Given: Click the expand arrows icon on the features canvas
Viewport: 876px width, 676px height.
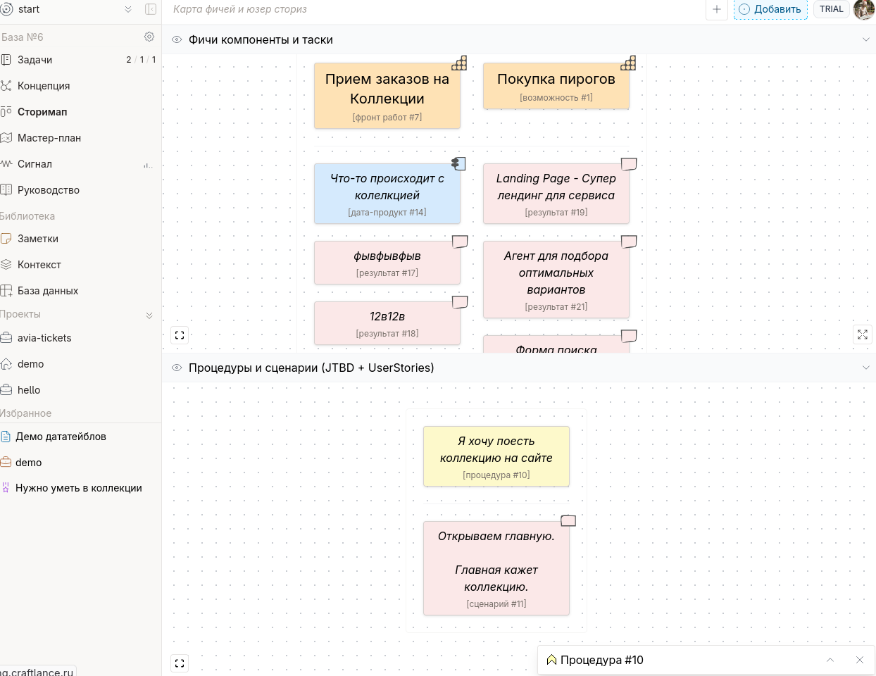Looking at the screenshot, I should click(863, 335).
